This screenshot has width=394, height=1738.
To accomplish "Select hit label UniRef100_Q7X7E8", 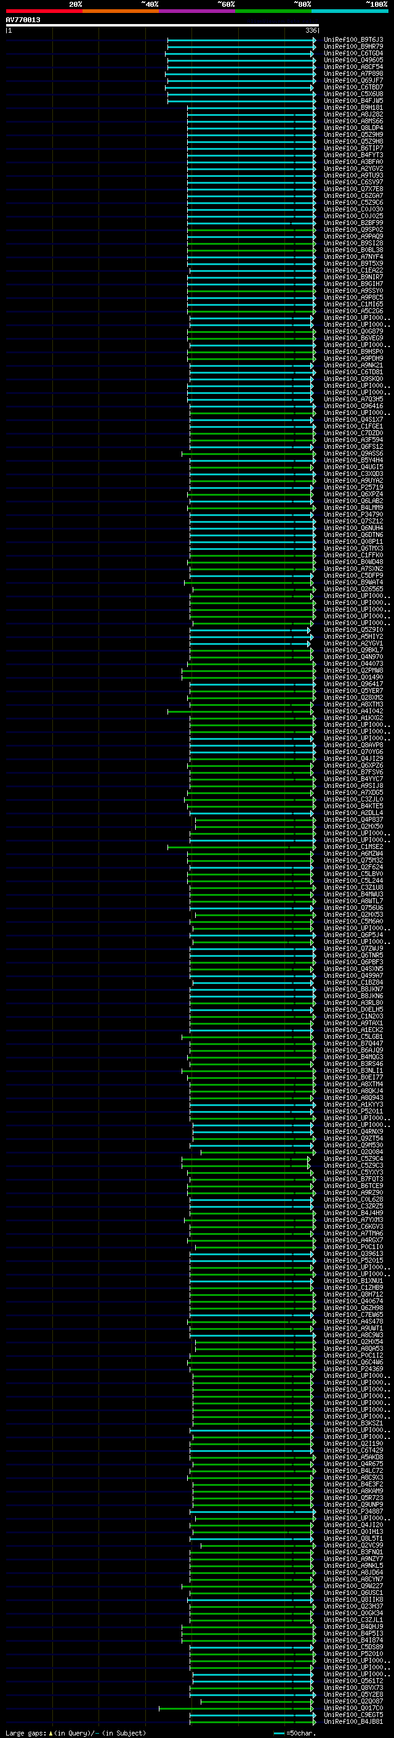I will coord(353,189).
